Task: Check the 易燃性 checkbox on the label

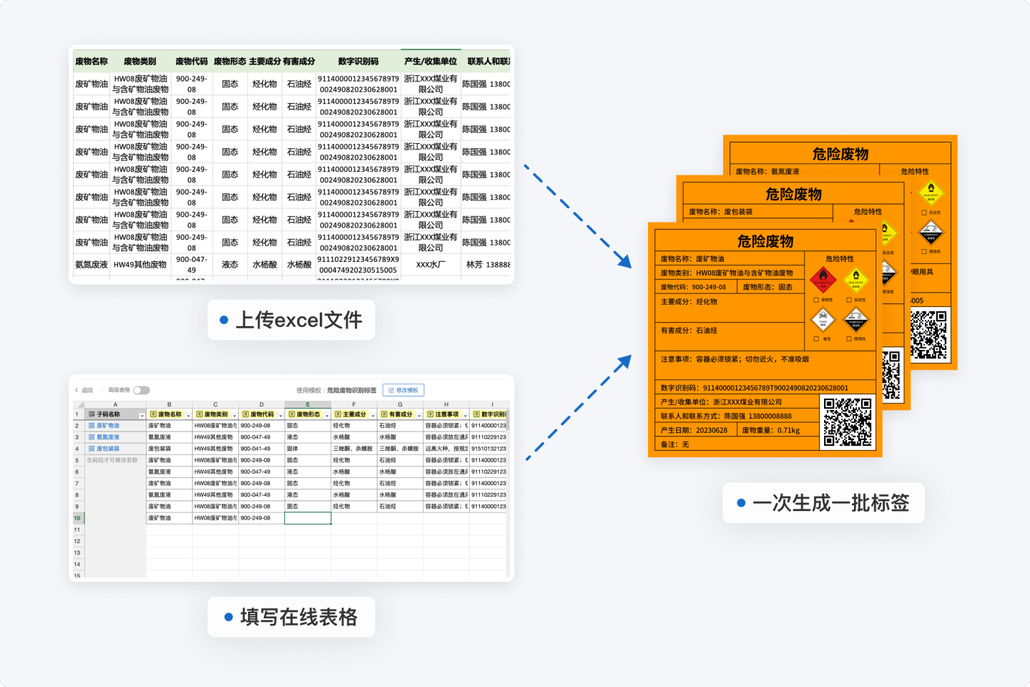Action: (x=816, y=299)
